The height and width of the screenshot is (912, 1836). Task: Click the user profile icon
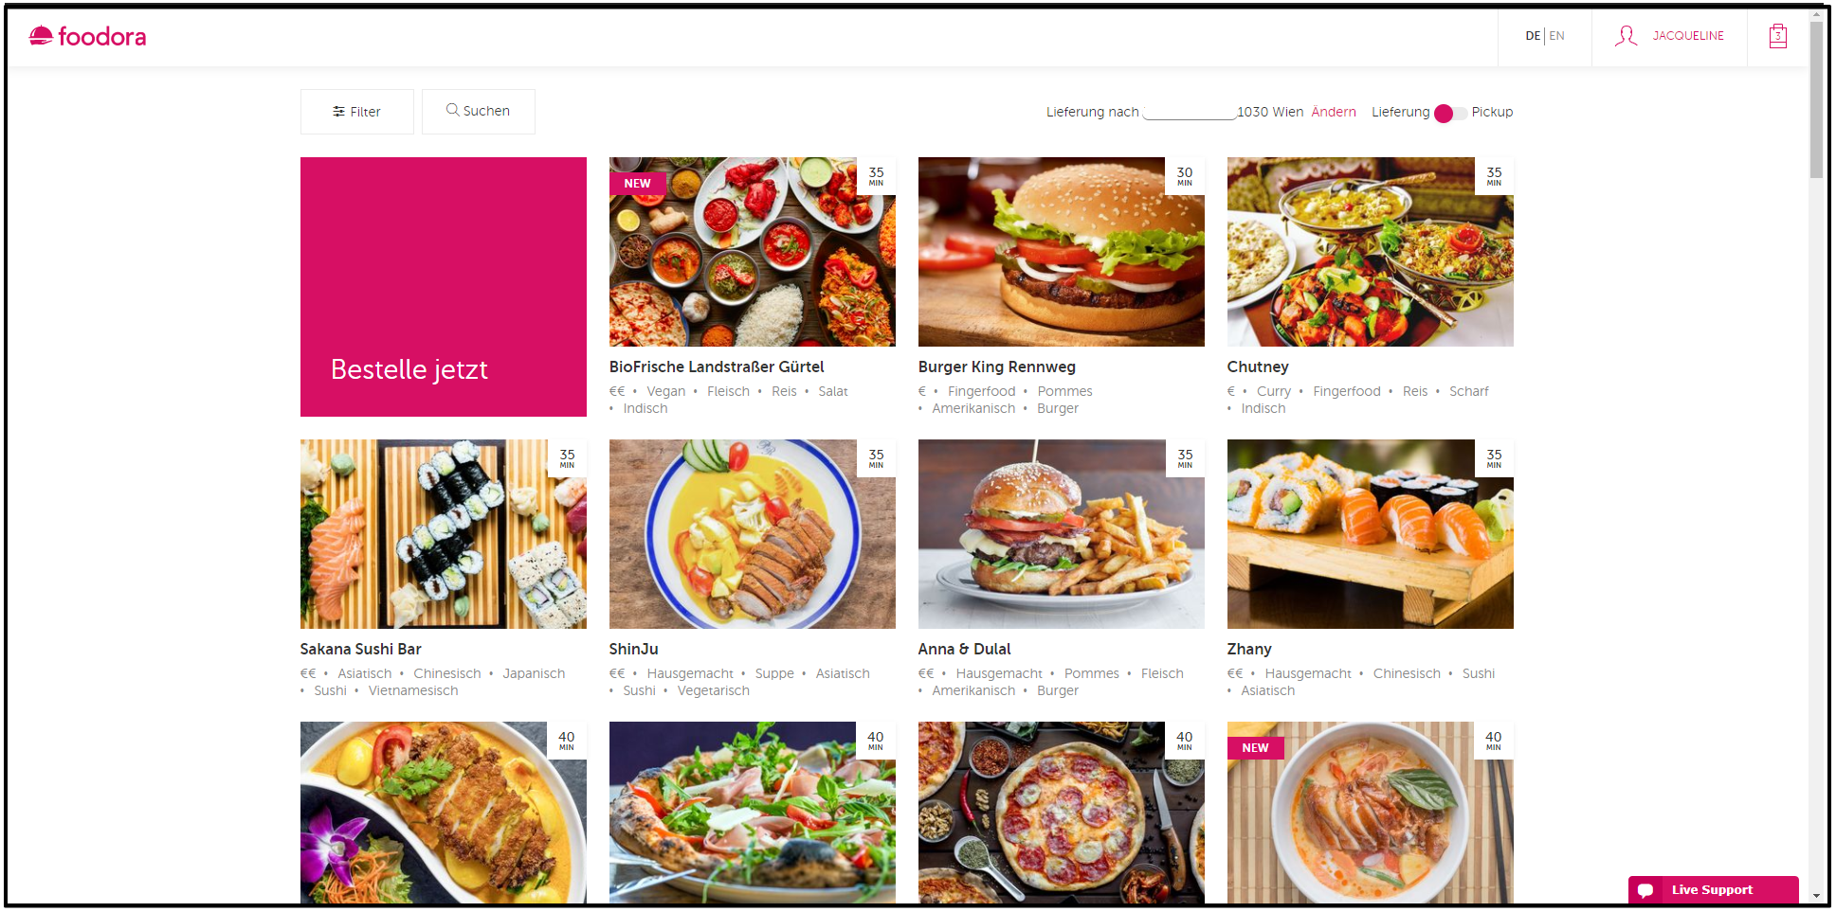pos(1626,36)
